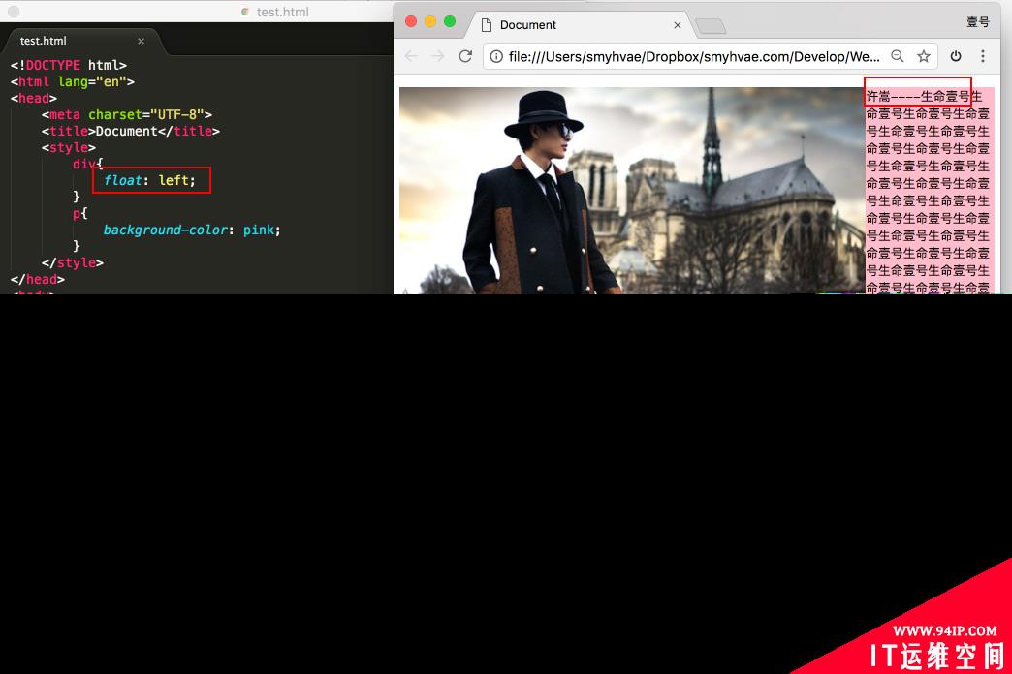Minimize Chrome with the yellow button
Viewport: 1012px width, 674px height.
[x=429, y=21]
